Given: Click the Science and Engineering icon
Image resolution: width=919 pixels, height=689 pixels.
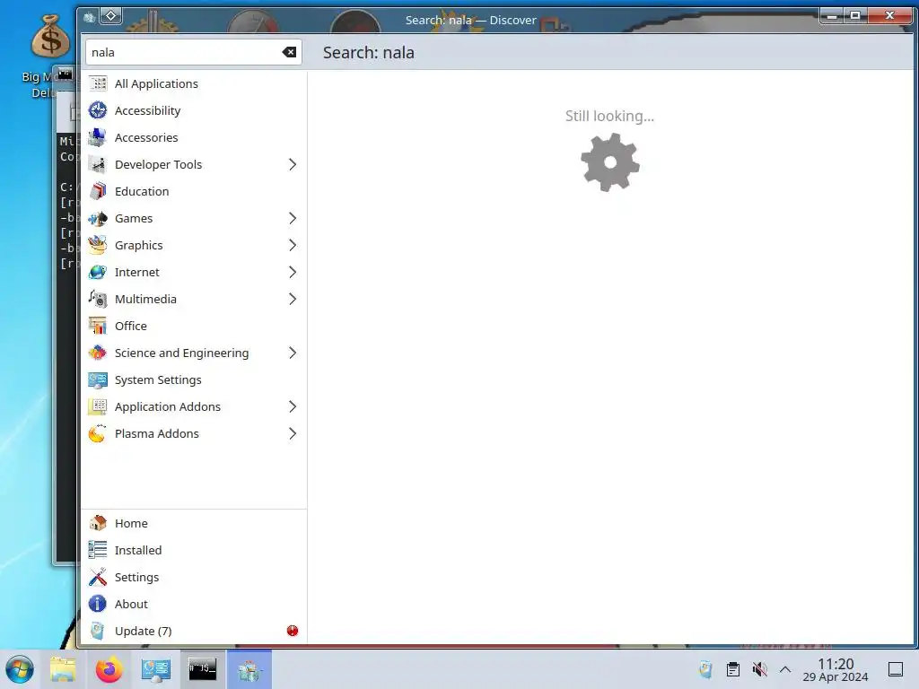Looking at the screenshot, I should [97, 353].
